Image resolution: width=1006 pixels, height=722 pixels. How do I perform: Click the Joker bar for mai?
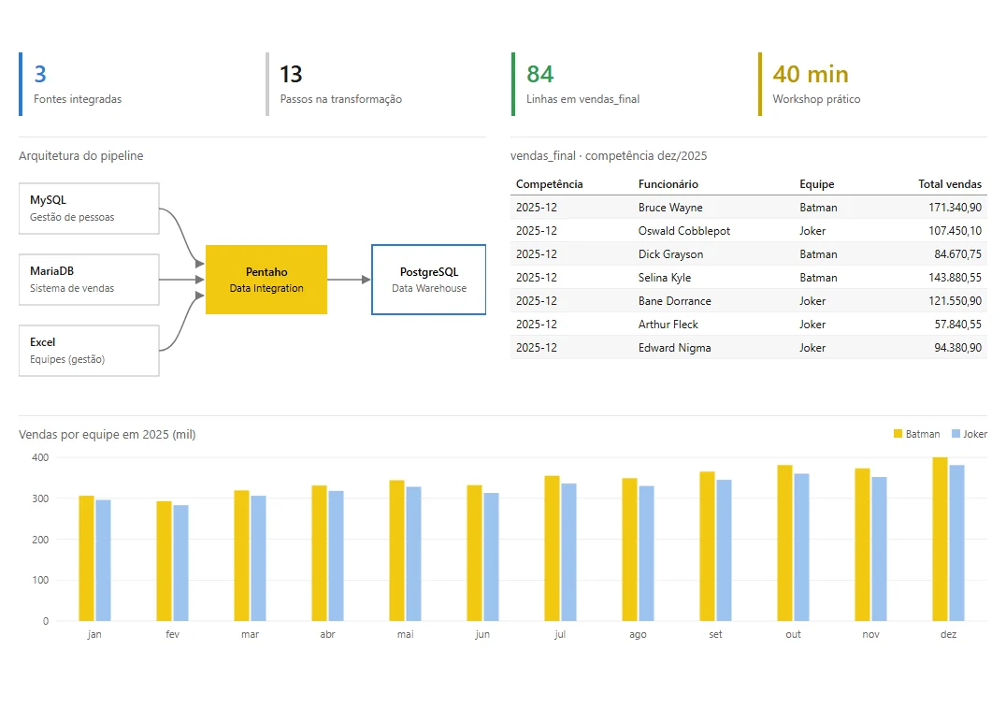click(x=414, y=554)
